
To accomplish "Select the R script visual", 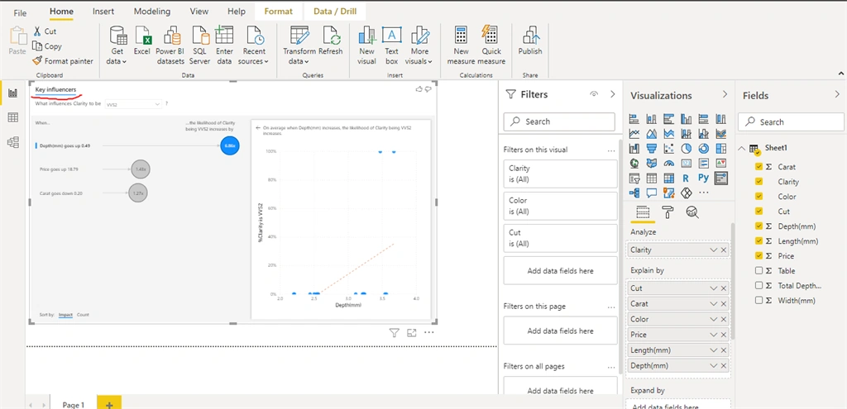I will coord(686,178).
